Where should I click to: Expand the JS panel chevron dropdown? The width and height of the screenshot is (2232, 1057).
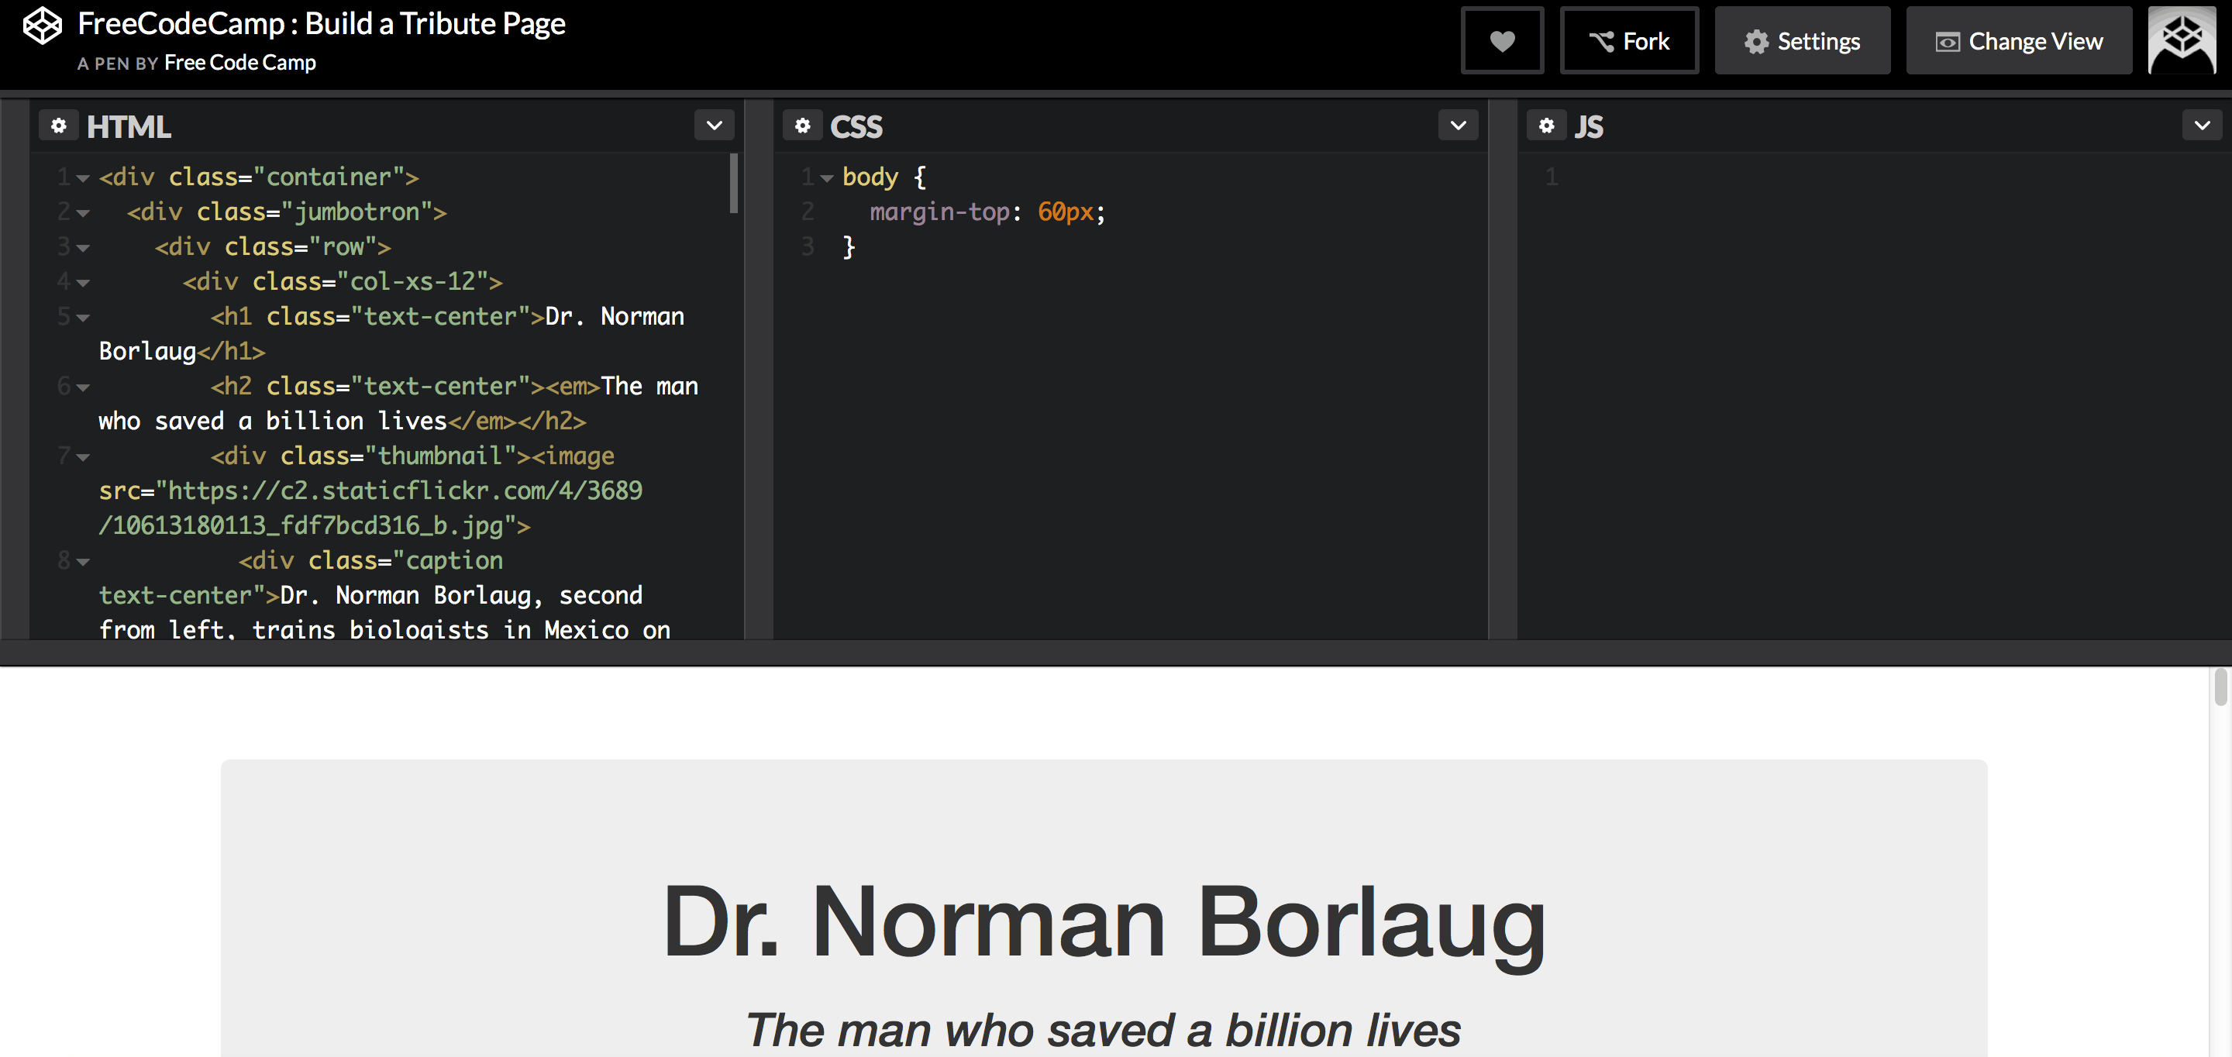[2202, 126]
